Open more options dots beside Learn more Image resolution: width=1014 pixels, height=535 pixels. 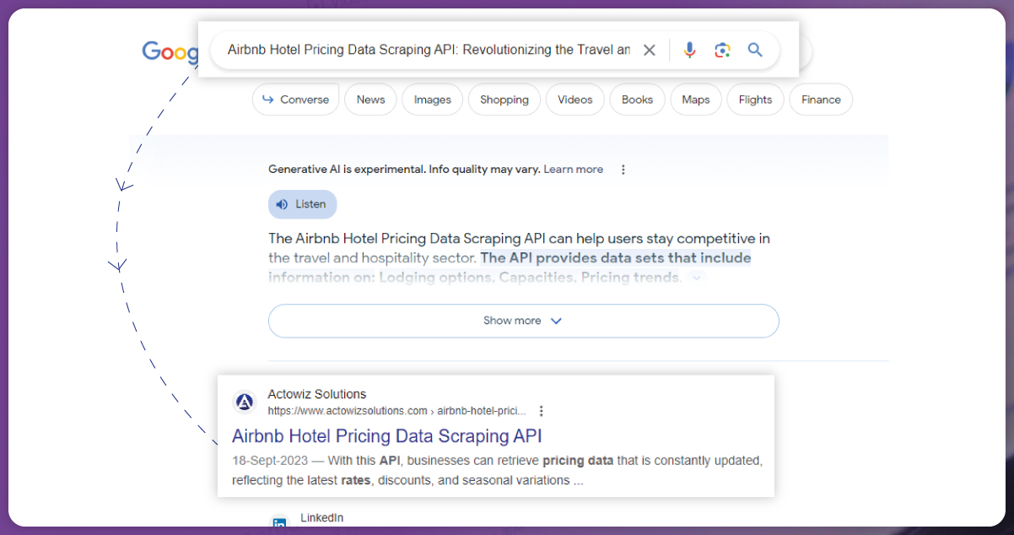[x=623, y=170]
